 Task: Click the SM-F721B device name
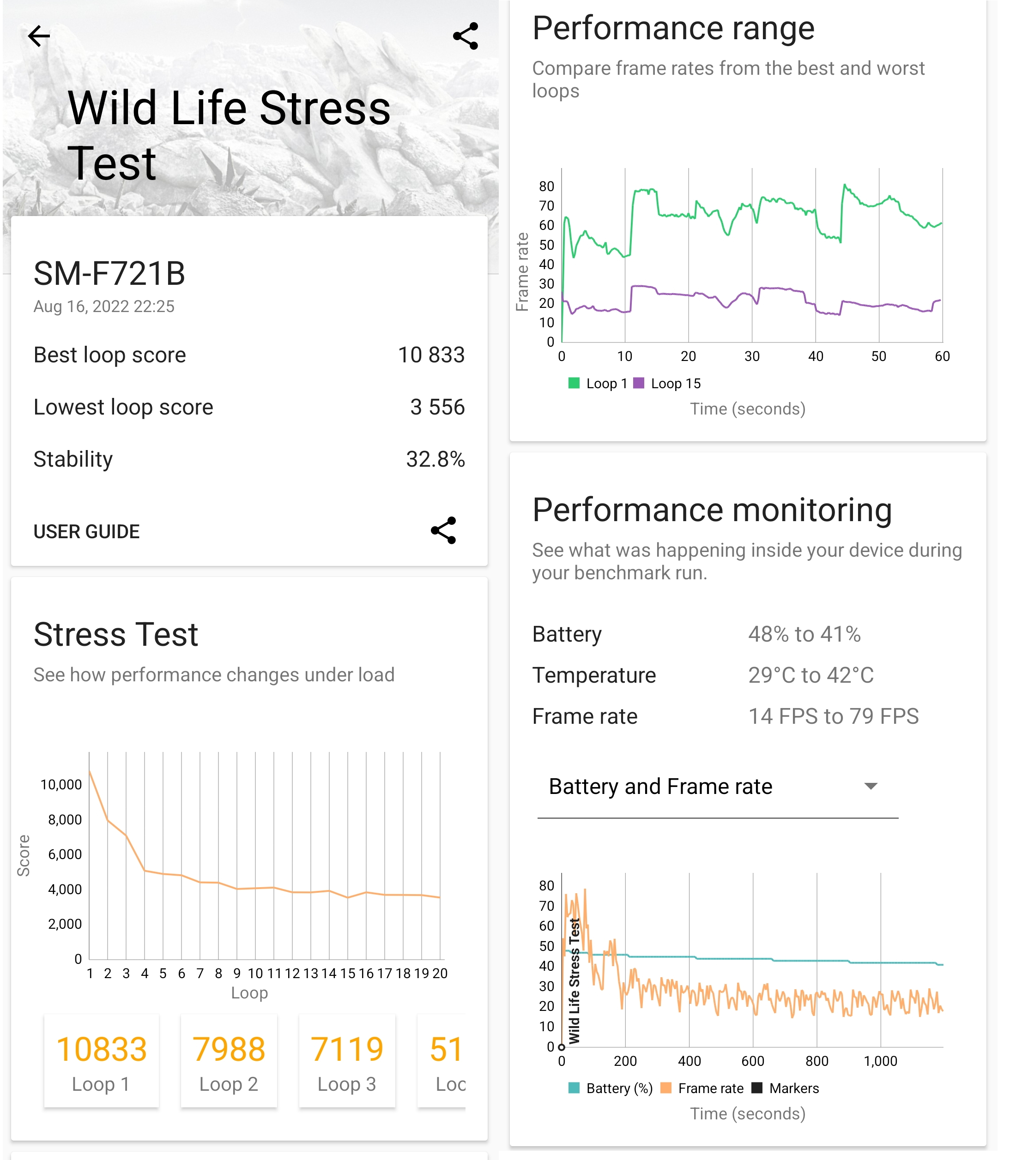click(109, 274)
